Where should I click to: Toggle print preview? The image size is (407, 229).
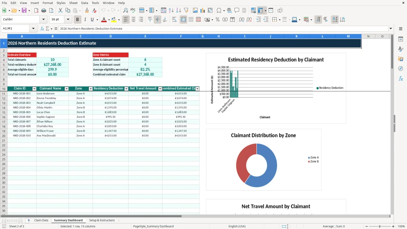pyautogui.click(x=51, y=11)
